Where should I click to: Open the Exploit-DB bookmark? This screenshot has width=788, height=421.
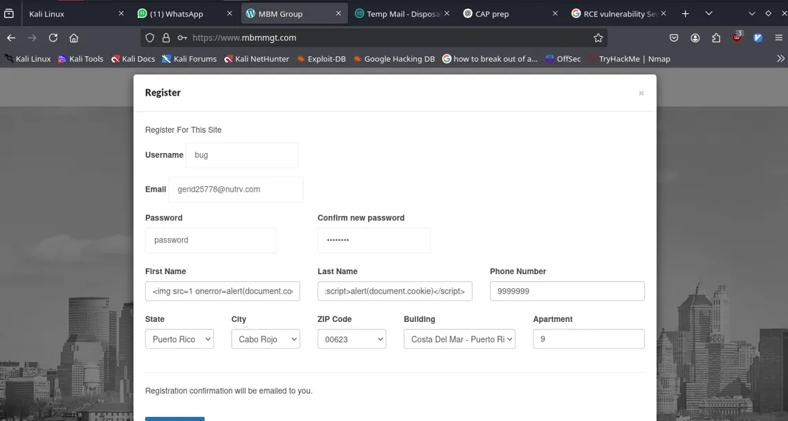(322, 59)
